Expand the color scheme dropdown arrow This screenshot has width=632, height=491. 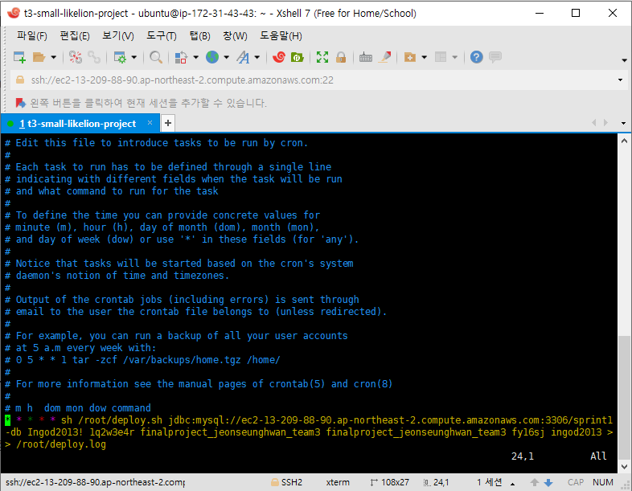click(x=196, y=57)
